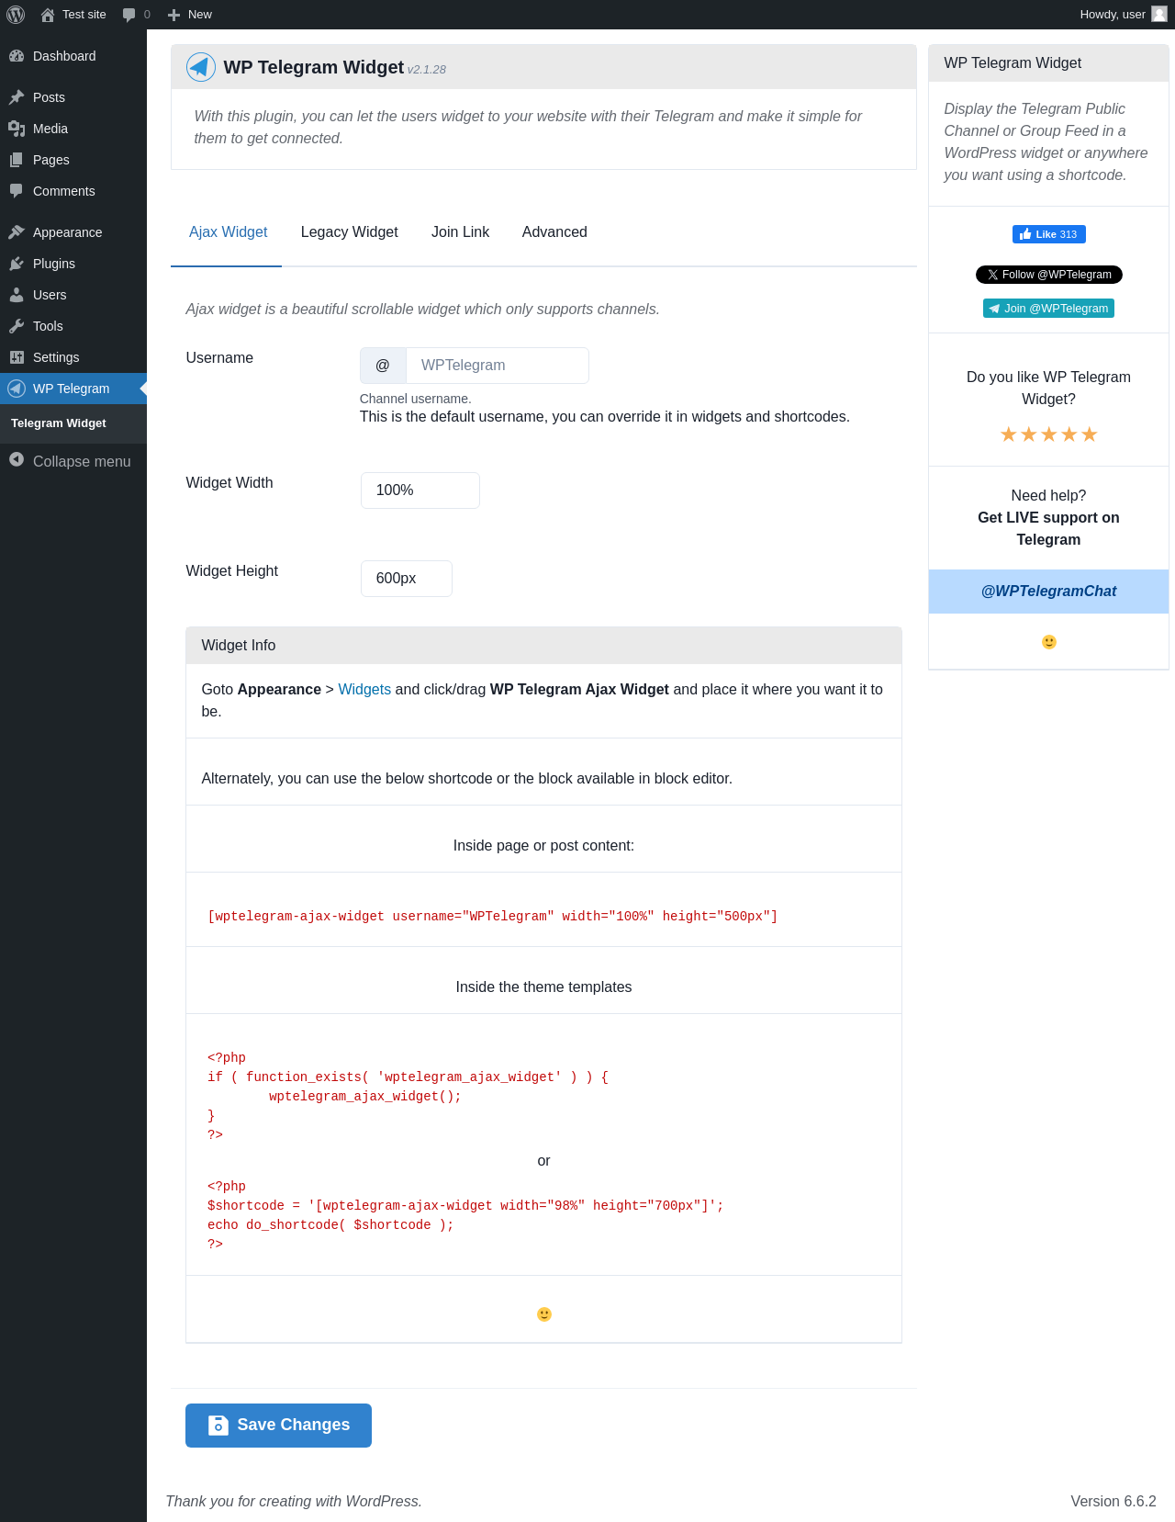
Task: Focus the Username input field
Action: (x=498, y=366)
